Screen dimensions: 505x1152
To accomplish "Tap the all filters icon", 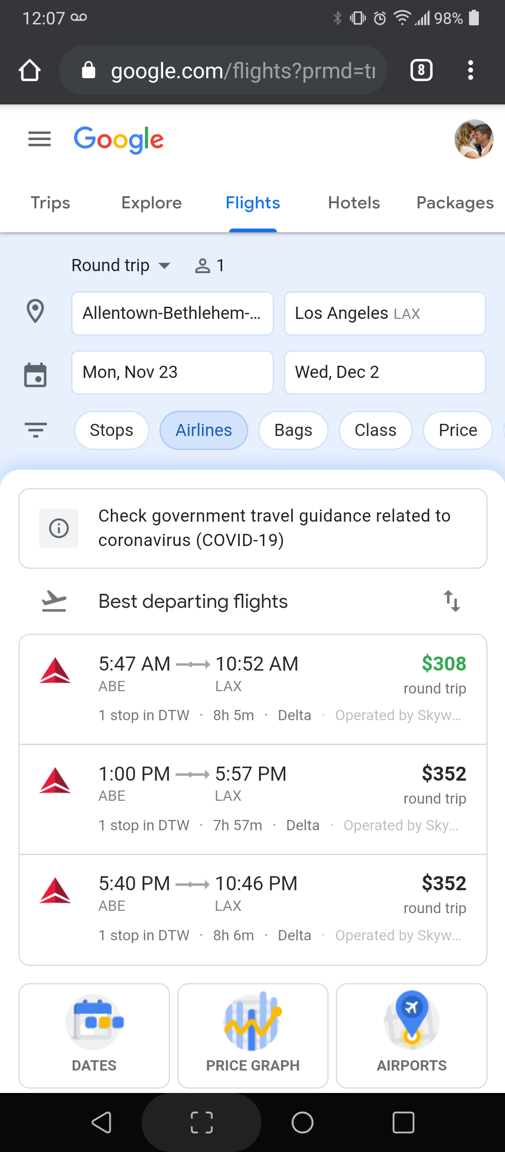I will 36,430.
